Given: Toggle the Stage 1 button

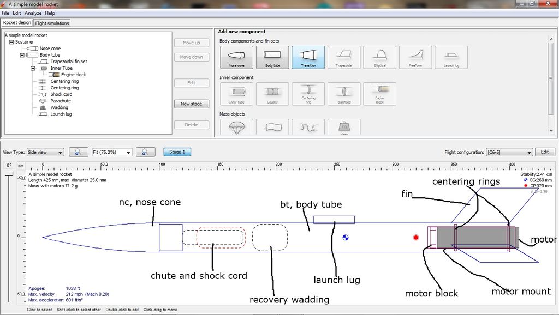Looking at the screenshot, I should pos(177,152).
